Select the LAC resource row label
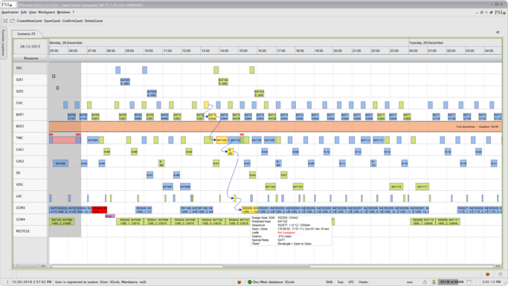 [30, 196]
